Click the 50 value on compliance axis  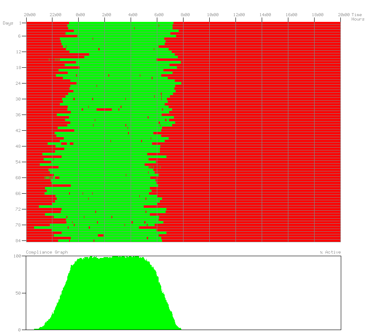[18, 293]
